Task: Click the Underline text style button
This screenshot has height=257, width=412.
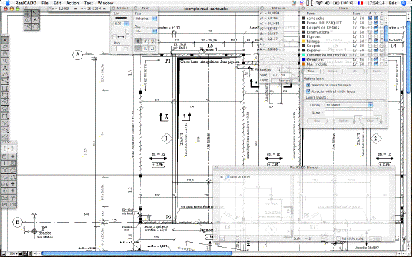Action: [152, 41]
